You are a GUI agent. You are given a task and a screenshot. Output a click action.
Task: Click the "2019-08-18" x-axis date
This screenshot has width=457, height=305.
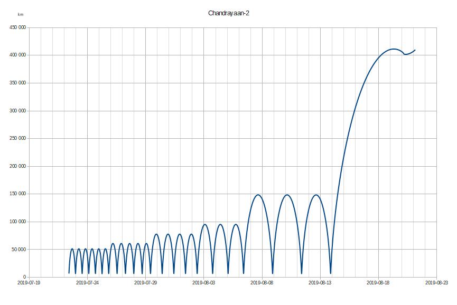tap(378, 283)
